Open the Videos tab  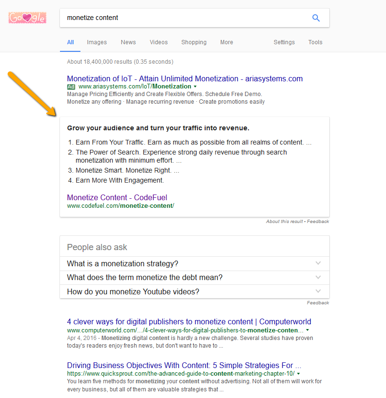click(158, 42)
